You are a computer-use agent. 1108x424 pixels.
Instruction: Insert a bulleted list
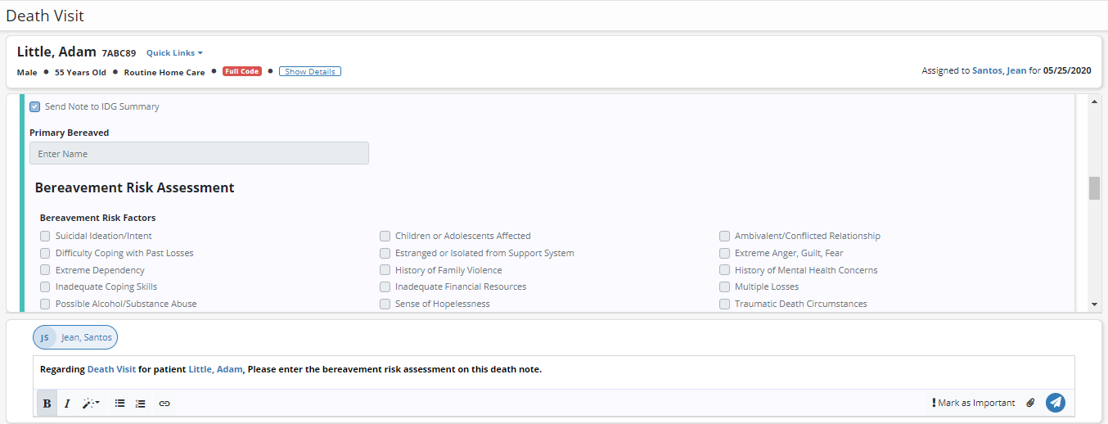point(119,404)
